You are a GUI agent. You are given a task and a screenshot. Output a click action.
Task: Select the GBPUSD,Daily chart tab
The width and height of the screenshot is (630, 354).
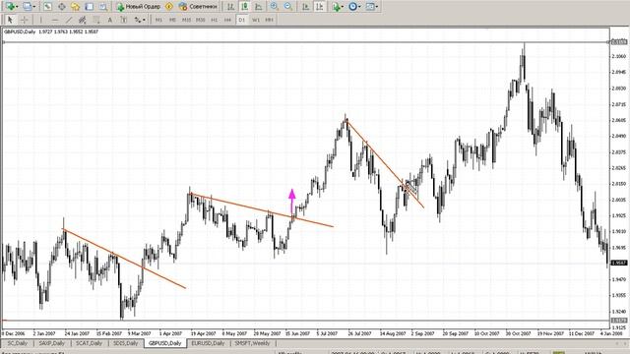[x=164, y=343]
